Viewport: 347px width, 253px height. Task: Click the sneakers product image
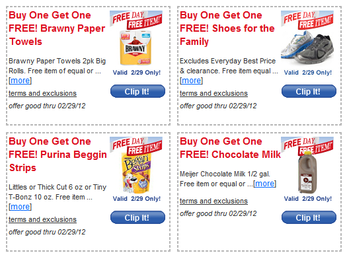pos(307,48)
